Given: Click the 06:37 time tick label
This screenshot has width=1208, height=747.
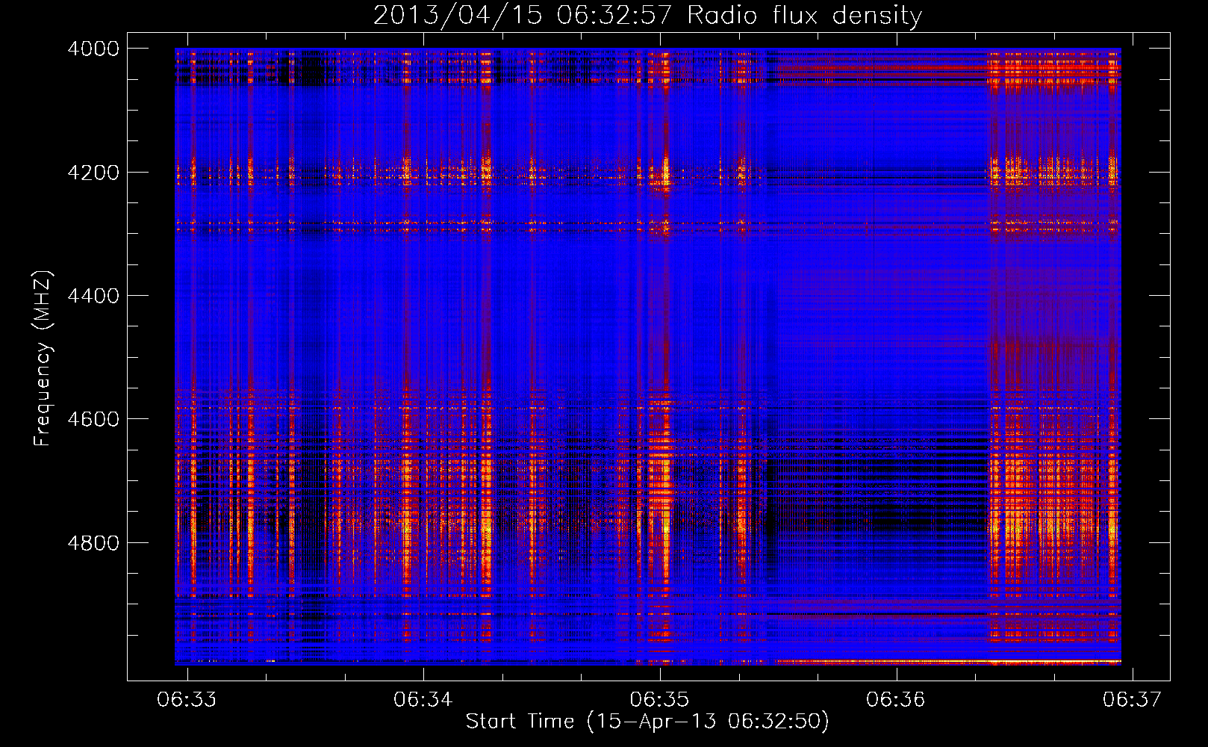Looking at the screenshot, I should click(x=1133, y=699).
